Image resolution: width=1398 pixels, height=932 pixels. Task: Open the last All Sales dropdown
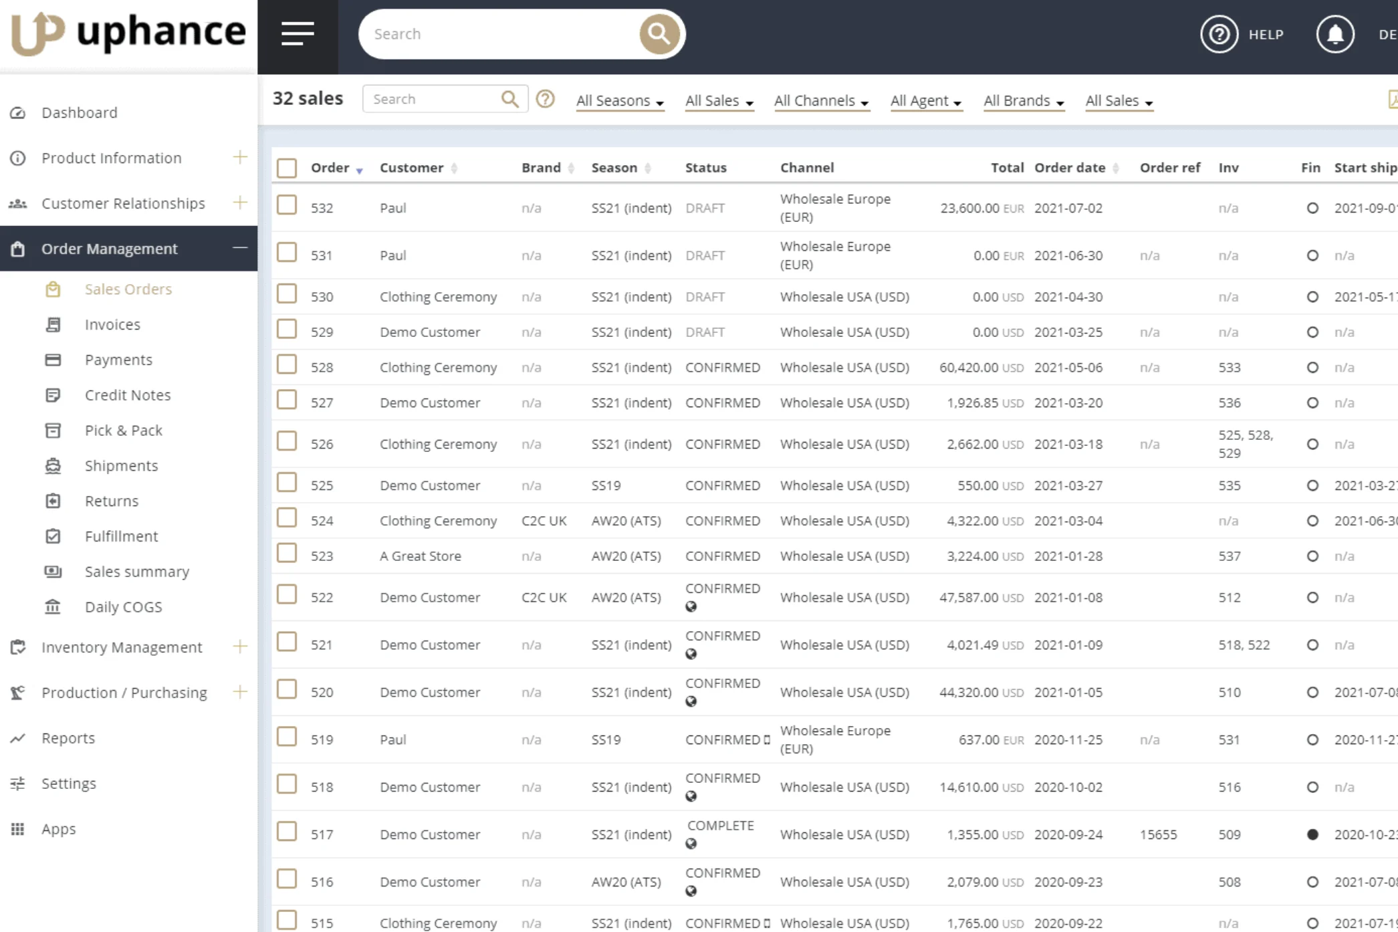click(1119, 101)
